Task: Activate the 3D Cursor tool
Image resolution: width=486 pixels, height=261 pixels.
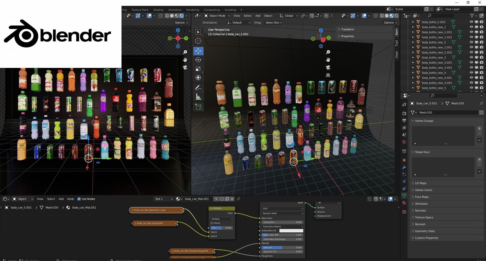Action: [x=198, y=41]
